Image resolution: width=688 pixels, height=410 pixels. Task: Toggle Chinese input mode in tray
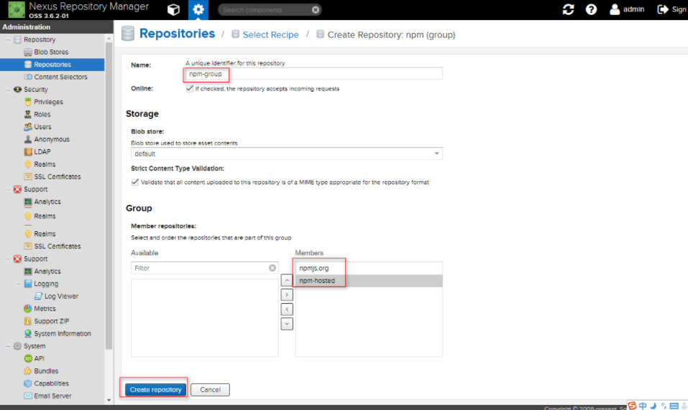click(x=643, y=406)
